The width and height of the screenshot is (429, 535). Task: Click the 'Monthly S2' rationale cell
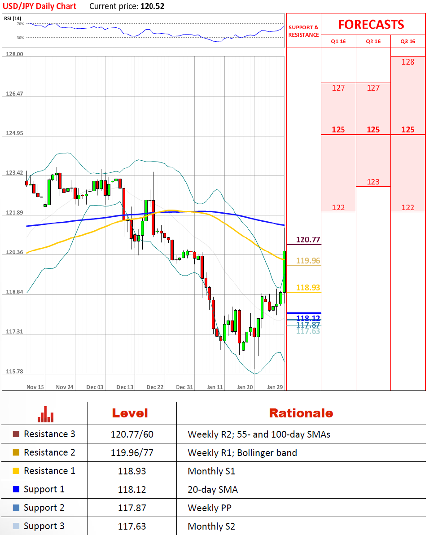coord(211,526)
